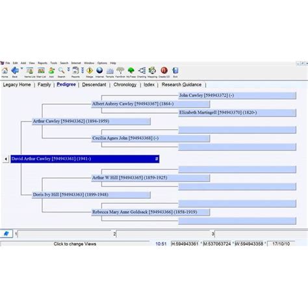The image size is (308, 308).
Task: Open the Research Guidance tab
Action: (181, 84)
